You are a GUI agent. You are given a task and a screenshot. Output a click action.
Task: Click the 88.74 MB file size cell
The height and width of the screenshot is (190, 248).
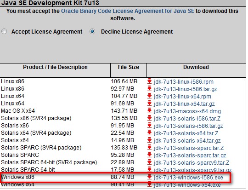123,177
